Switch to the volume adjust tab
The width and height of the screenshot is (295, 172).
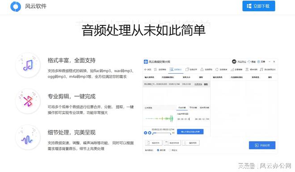[236, 70]
